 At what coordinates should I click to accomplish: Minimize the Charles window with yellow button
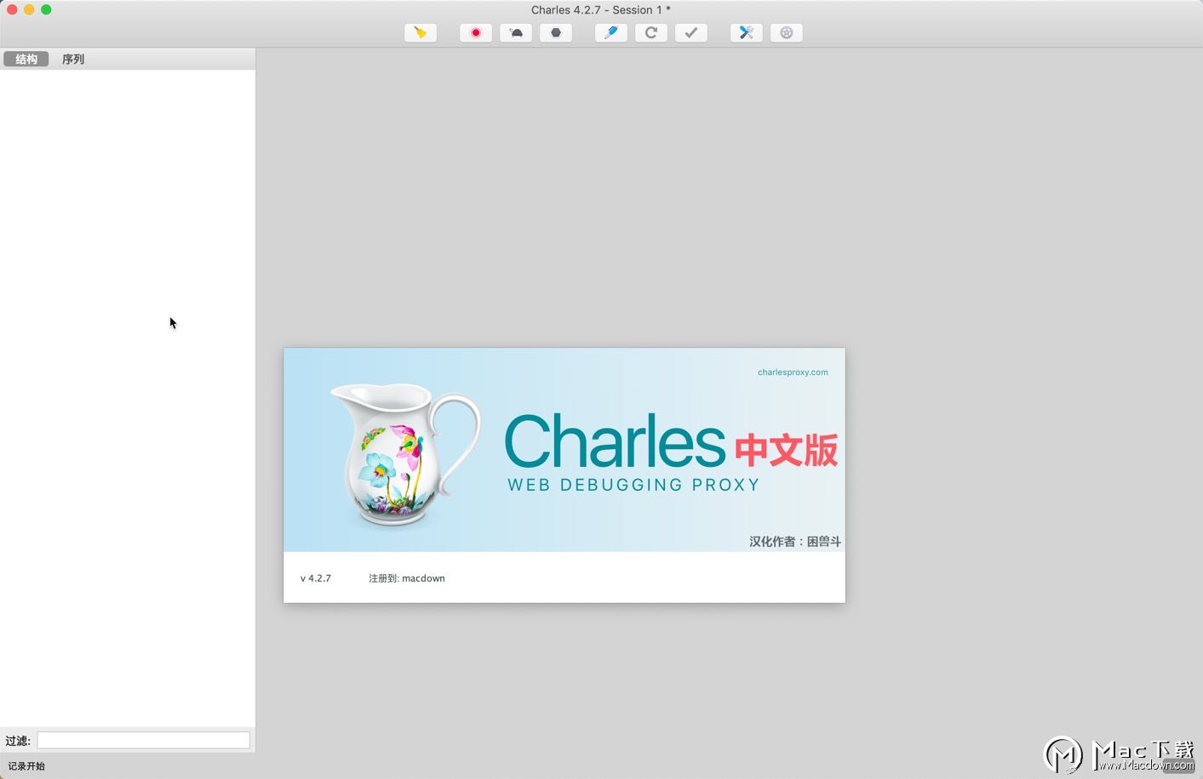pyautogui.click(x=29, y=9)
